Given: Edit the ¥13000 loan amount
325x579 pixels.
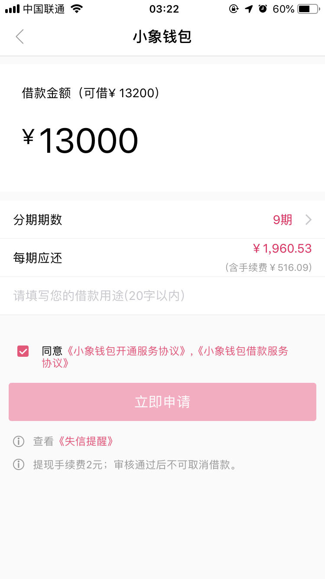Looking at the screenshot, I should coord(81,141).
